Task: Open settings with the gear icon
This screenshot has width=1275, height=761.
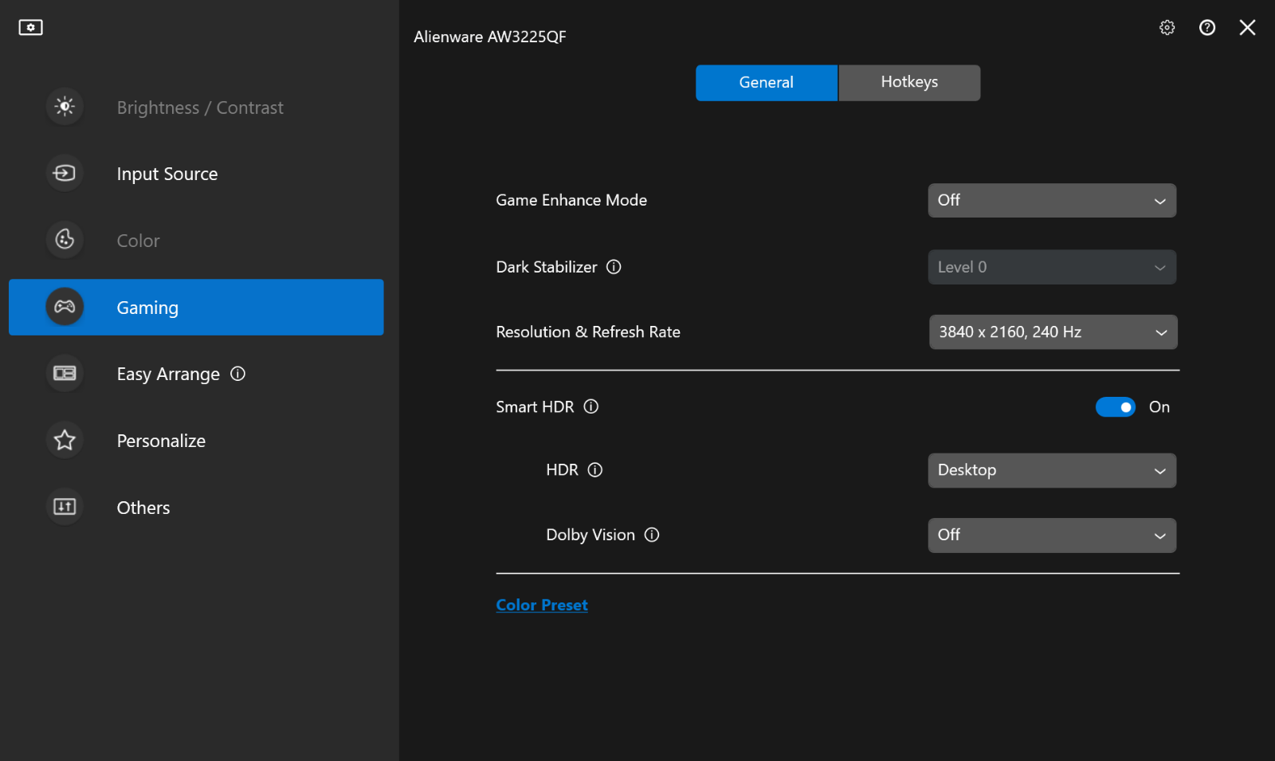Action: 1167,28
